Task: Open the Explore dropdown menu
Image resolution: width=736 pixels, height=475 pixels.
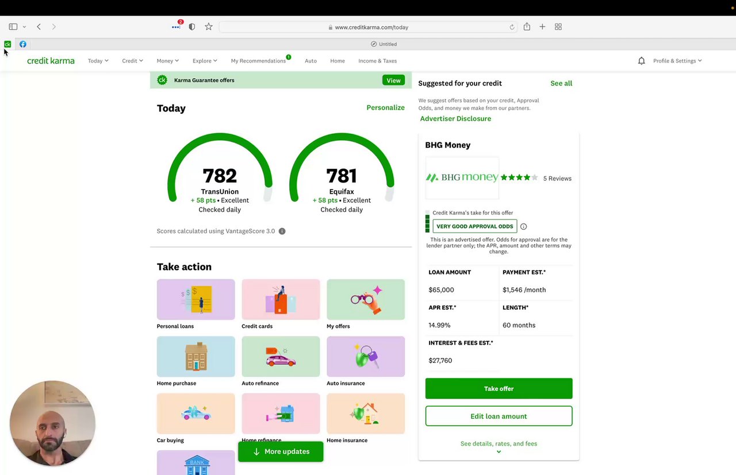Action: 205,61
